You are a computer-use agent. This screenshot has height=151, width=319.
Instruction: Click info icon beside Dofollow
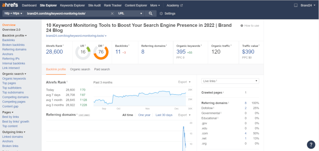214,107
